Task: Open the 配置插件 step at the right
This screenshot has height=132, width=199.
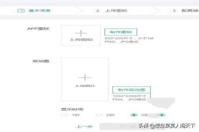Action: (x=185, y=11)
